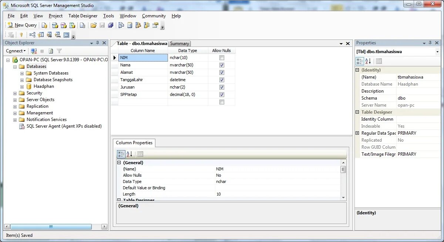444x242 pixels.
Task: Toggle Allow Nulls checkbox for Nama
Action: pos(222,65)
